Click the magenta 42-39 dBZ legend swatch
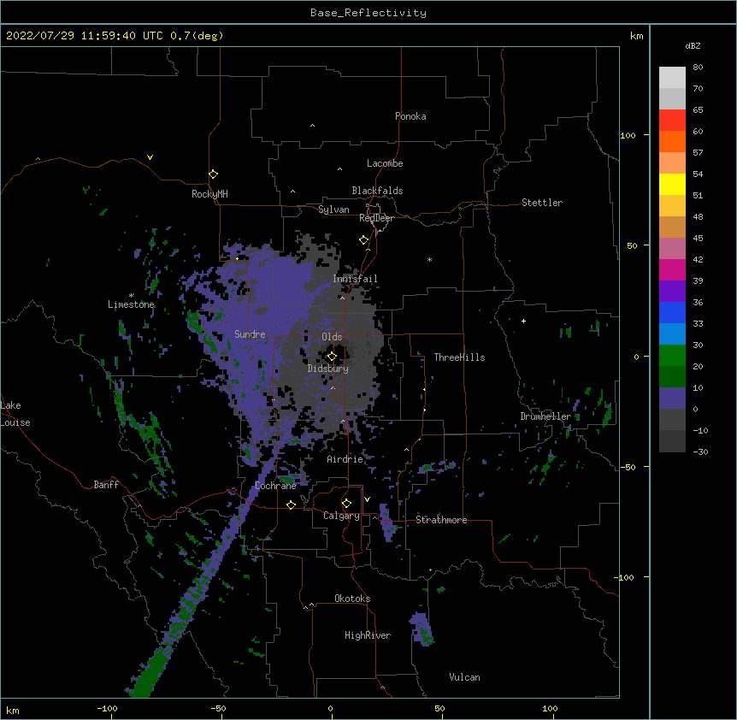 coord(672,269)
